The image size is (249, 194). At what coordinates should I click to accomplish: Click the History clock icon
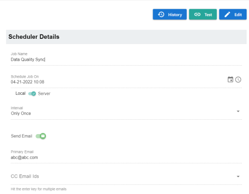pos(161,14)
